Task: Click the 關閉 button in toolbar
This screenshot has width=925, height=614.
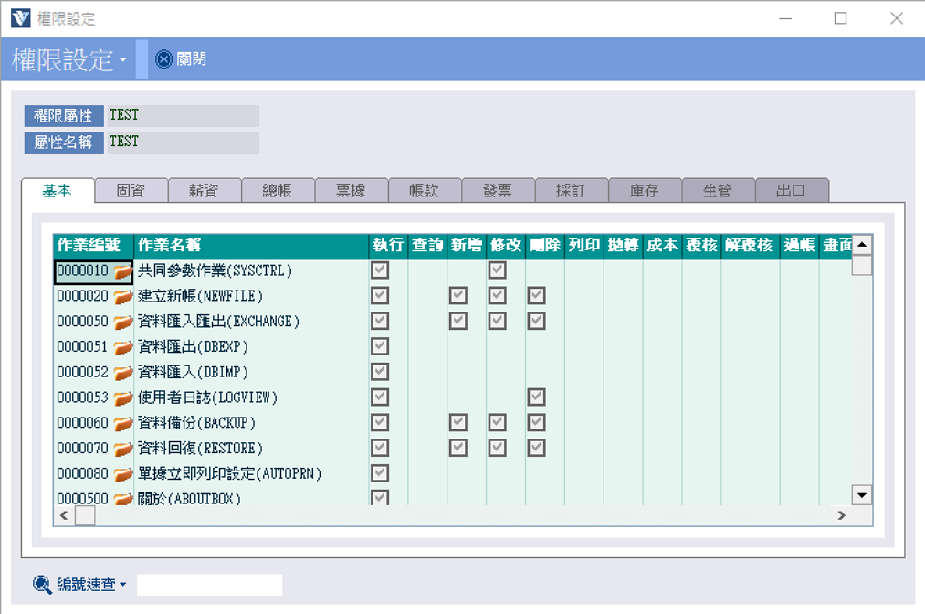Action: (181, 59)
